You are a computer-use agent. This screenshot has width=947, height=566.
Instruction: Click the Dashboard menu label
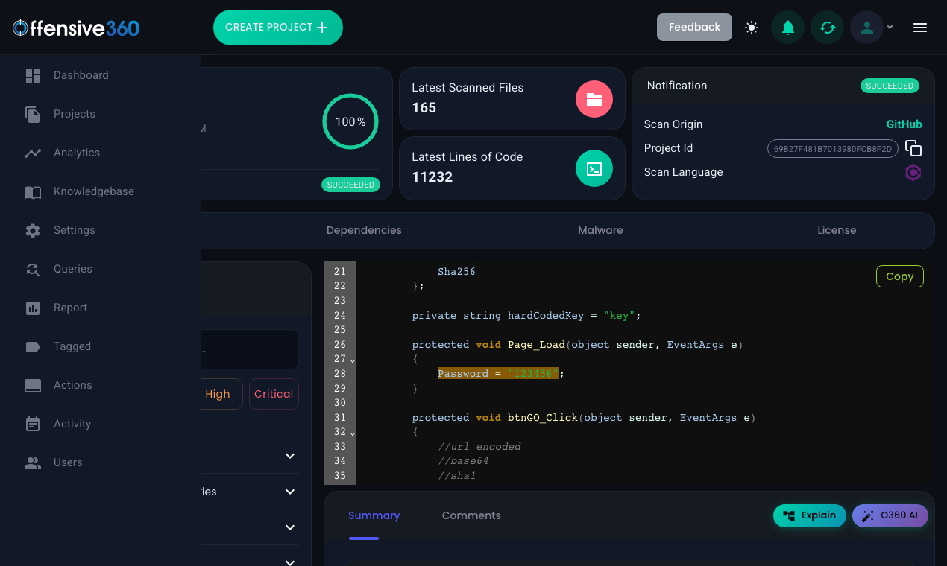(81, 75)
